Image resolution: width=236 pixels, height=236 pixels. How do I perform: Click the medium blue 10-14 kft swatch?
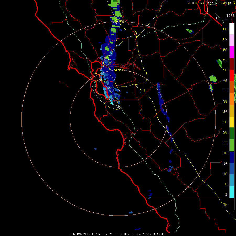232,169
